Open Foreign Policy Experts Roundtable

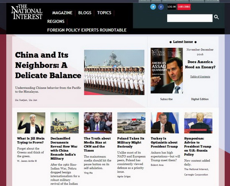coord(87,30)
